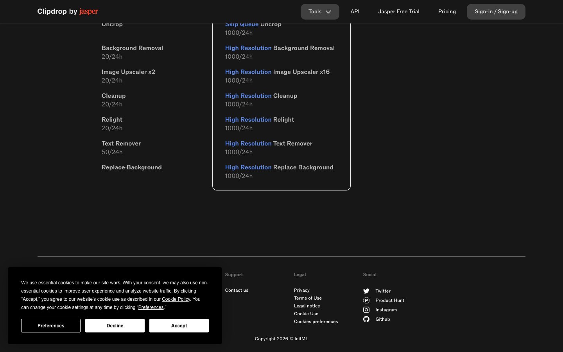
Task: Click the Instagram camera icon
Action: 366,310
